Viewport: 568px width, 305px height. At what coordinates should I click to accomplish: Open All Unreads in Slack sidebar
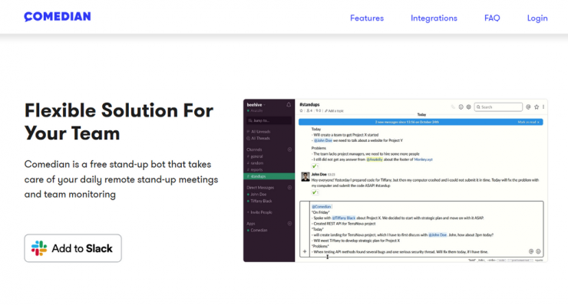[x=258, y=132]
